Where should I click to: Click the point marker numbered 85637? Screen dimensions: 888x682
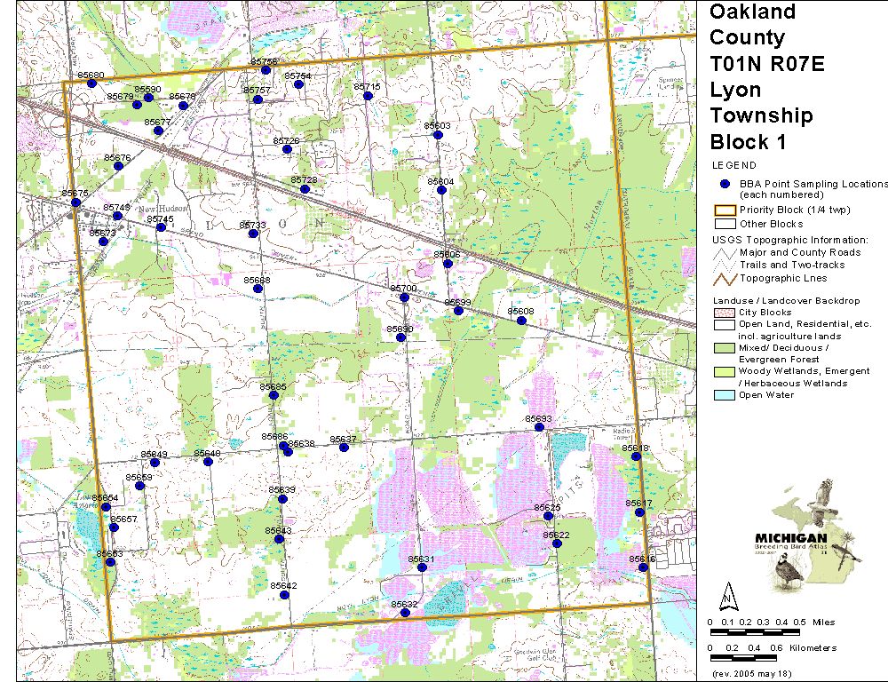pos(344,448)
